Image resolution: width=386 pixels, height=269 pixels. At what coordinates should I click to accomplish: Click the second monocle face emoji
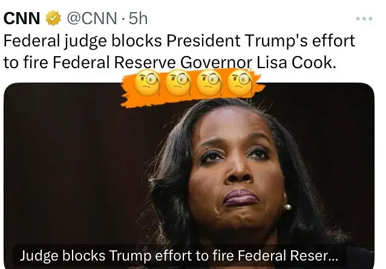[x=178, y=83]
